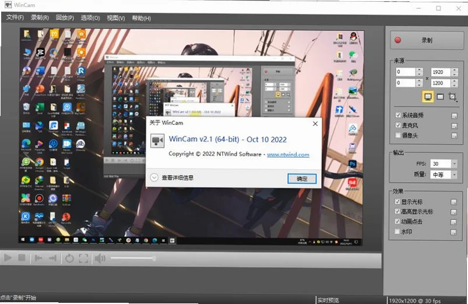Select window capture source icon
468x304 pixels.
[440, 96]
